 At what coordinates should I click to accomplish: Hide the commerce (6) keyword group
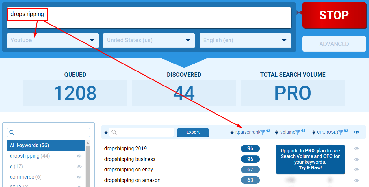[79, 177]
